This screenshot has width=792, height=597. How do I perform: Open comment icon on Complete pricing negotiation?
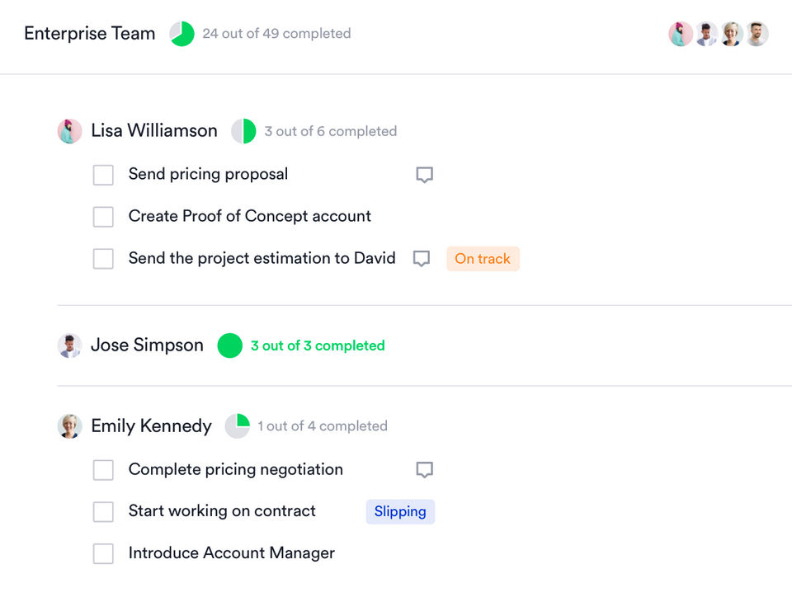pyautogui.click(x=424, y=470)
